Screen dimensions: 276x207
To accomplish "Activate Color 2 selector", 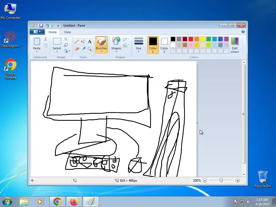I will point(164,45).
